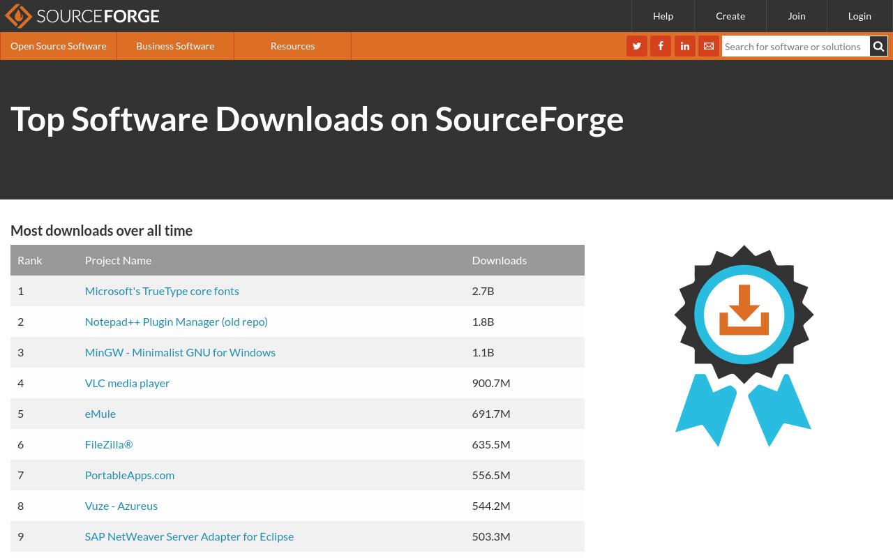The height and width of the screenshot is (558, 893).
Task: Go to Login
Action: pyautogui.click(x=860, y=16)
